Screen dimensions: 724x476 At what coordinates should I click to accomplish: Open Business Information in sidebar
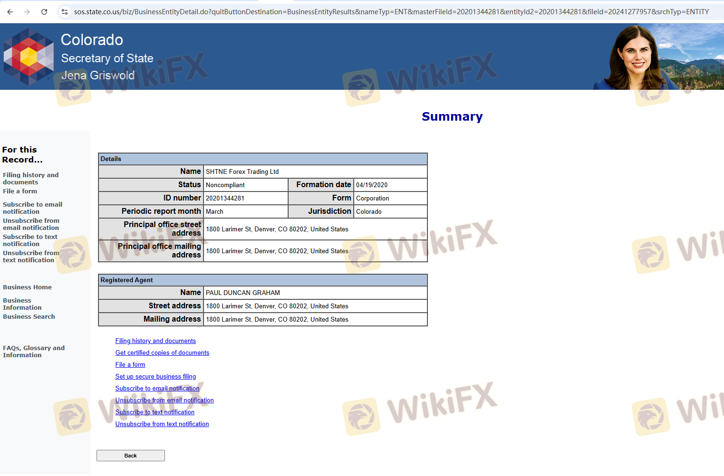tap(22, 304)
